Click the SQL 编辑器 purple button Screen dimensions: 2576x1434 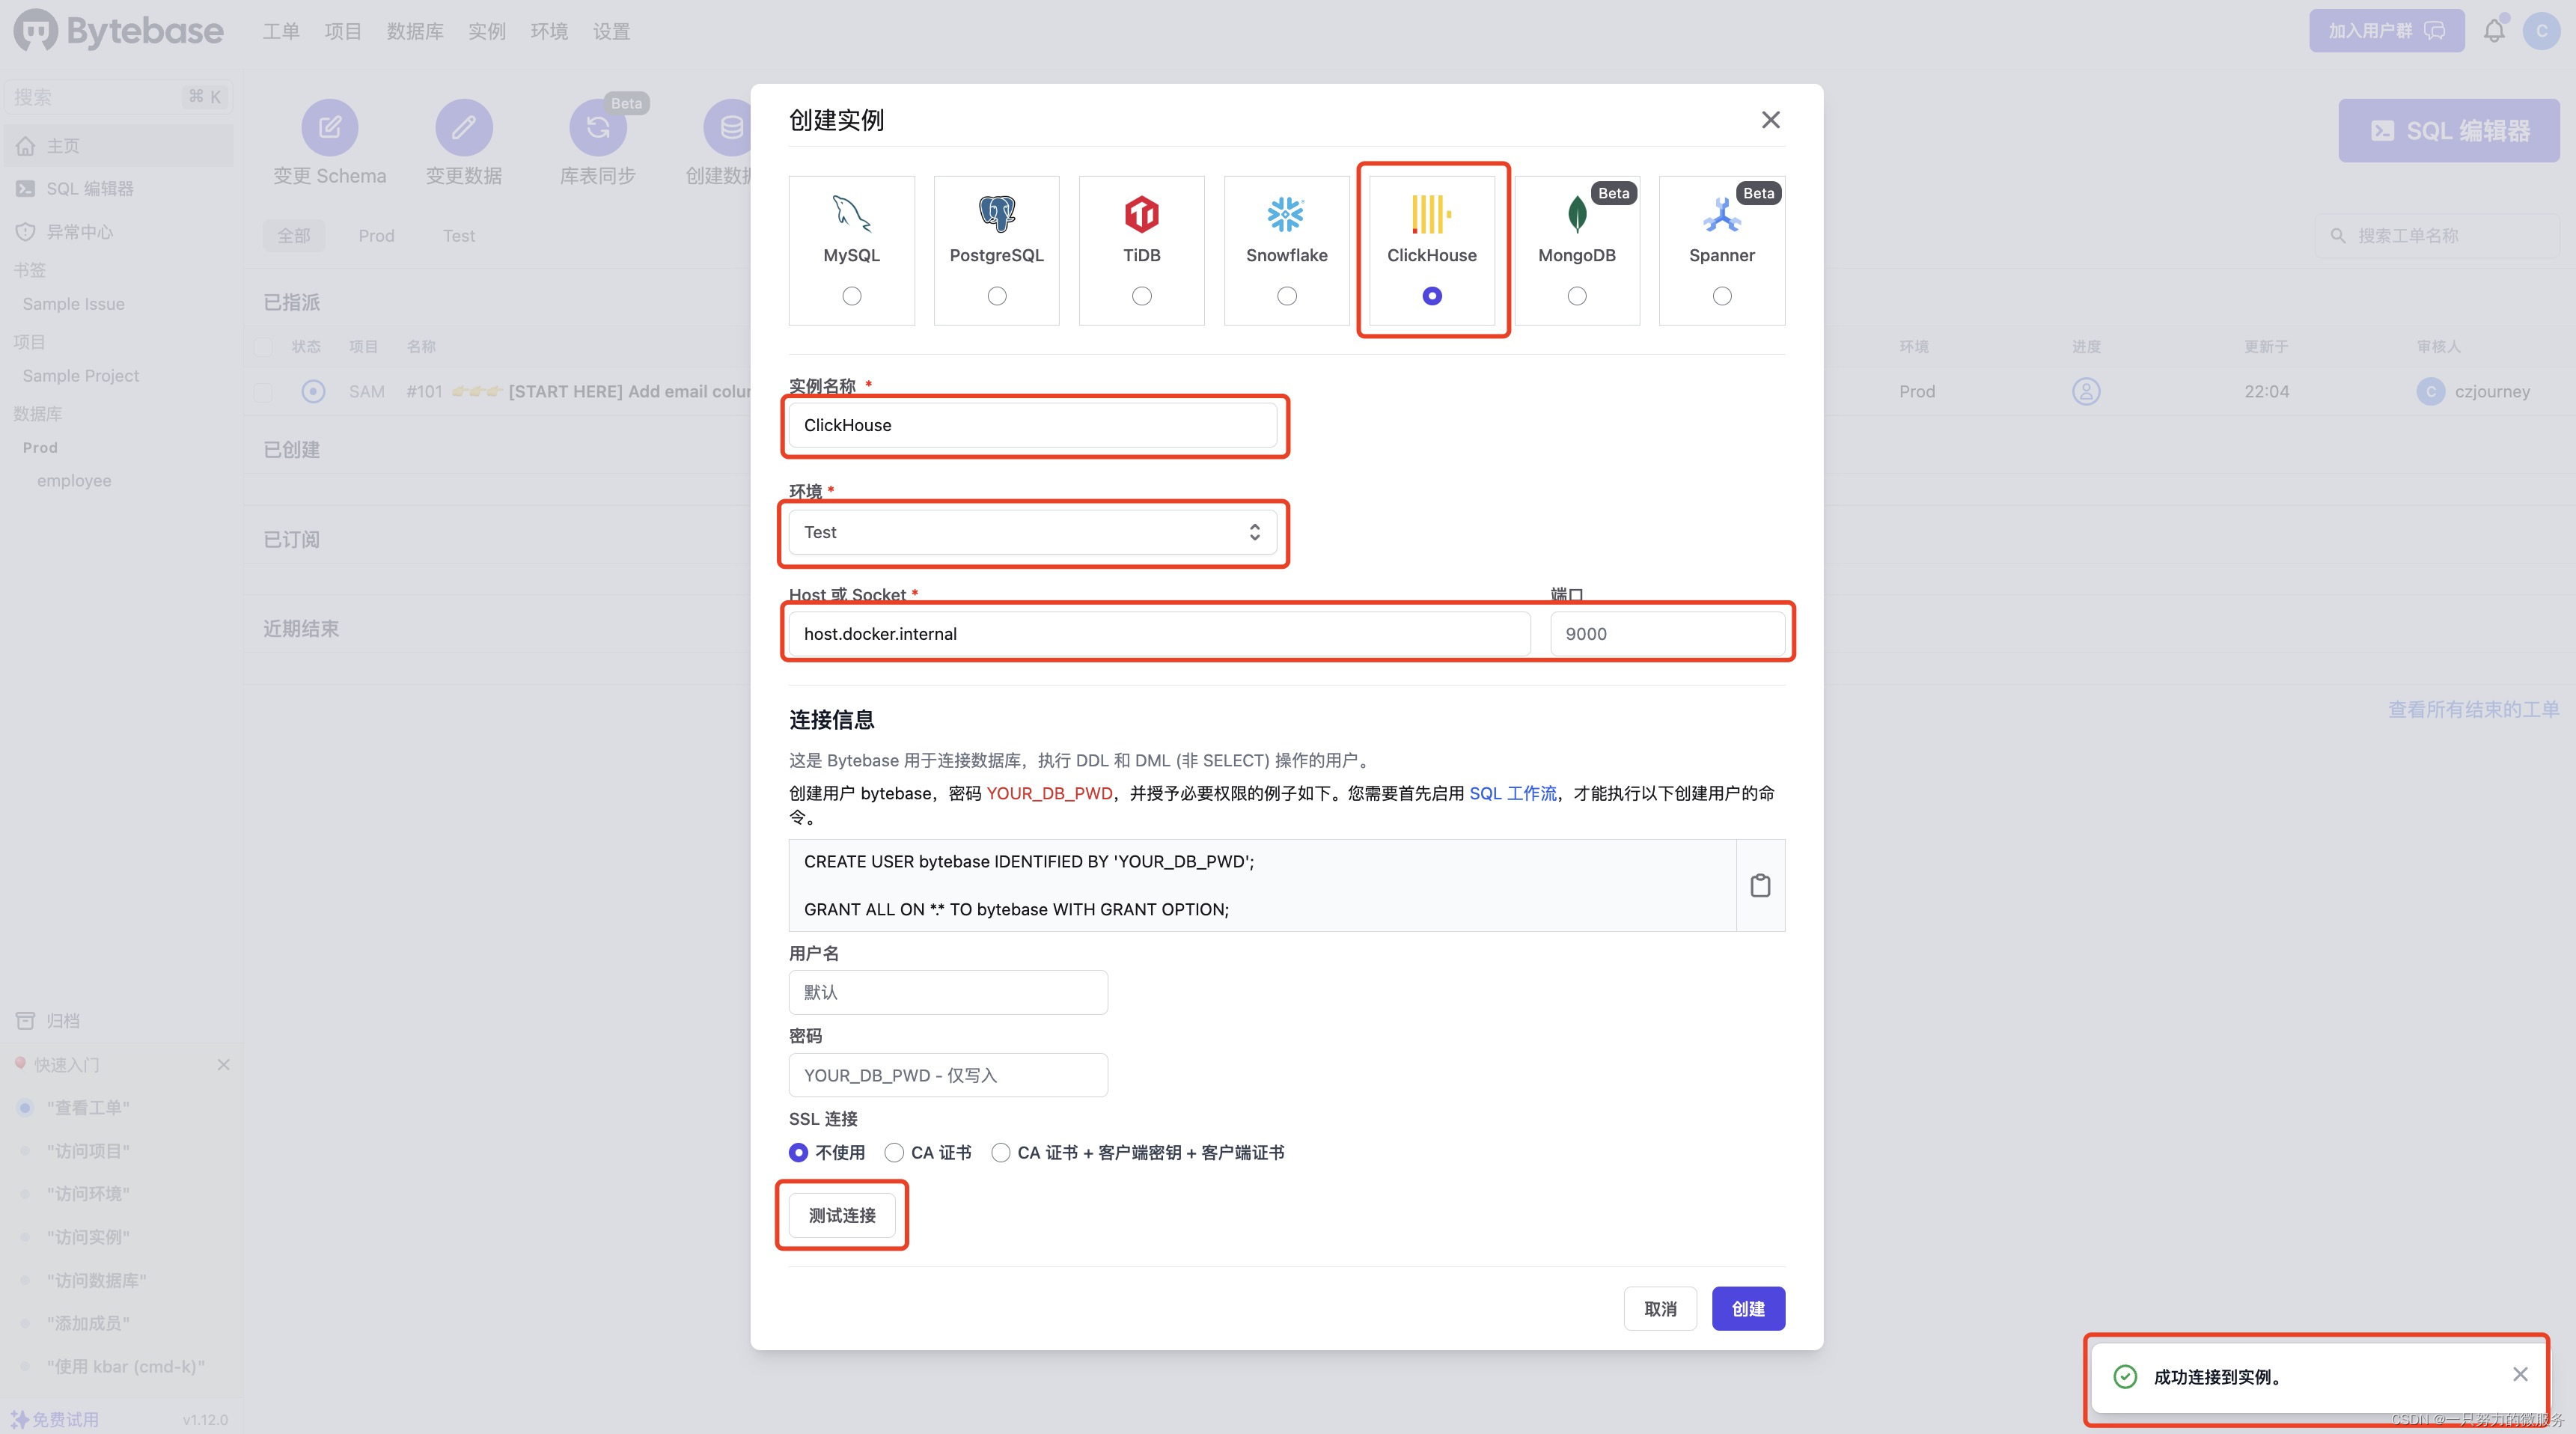point(2448,130)
